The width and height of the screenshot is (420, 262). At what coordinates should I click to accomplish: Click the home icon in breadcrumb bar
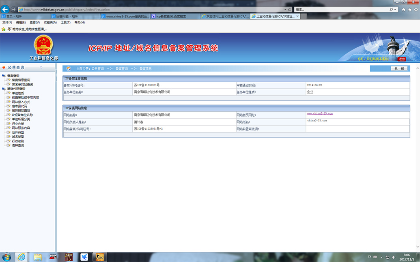(x=69, y=68)
